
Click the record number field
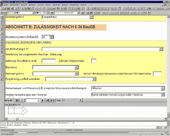32,100
